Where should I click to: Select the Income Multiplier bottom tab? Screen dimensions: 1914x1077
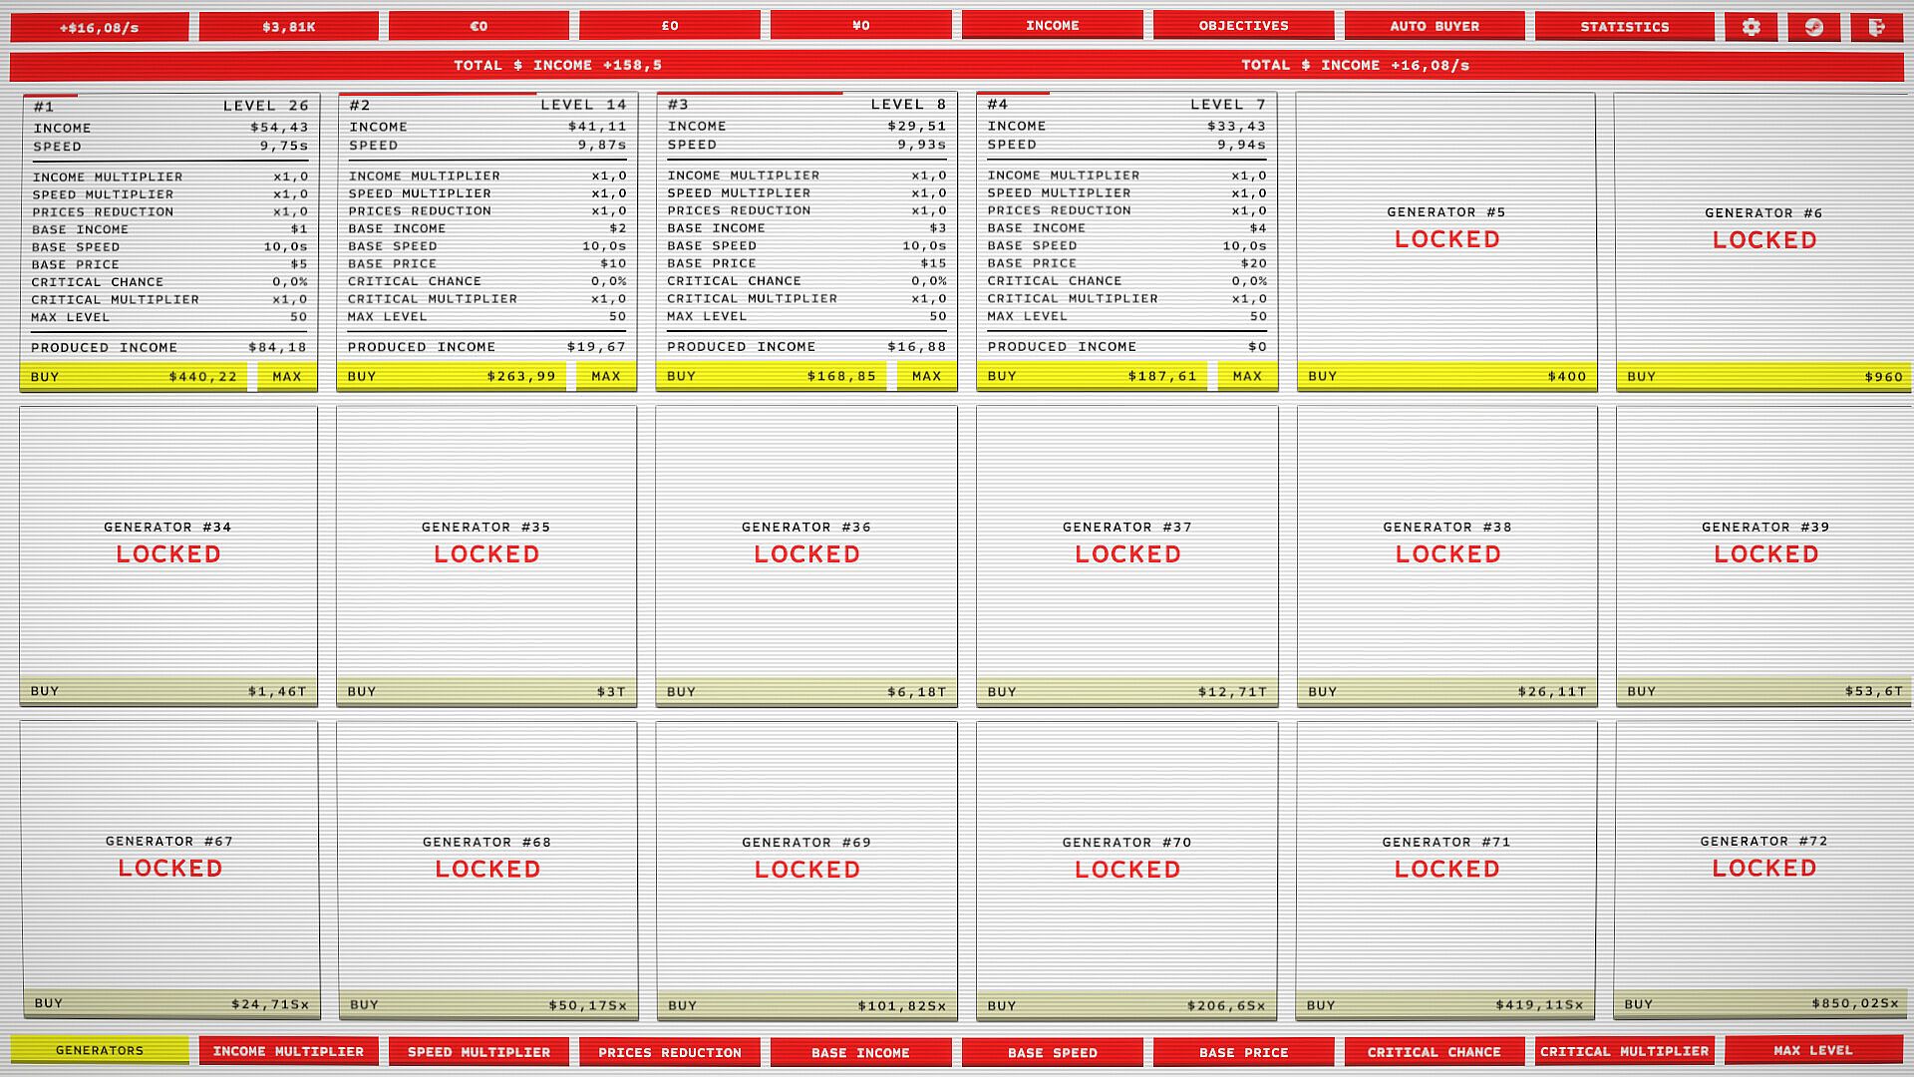pos(288,1051)
